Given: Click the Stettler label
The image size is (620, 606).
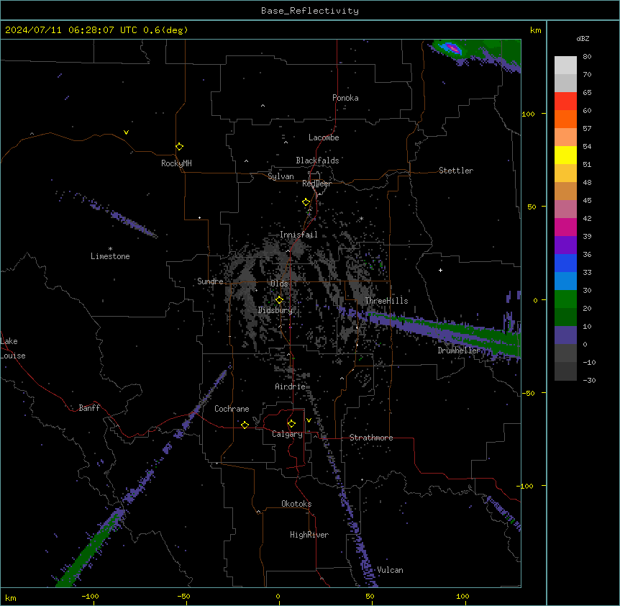Looking at the screenshot, I should point(455,171).
